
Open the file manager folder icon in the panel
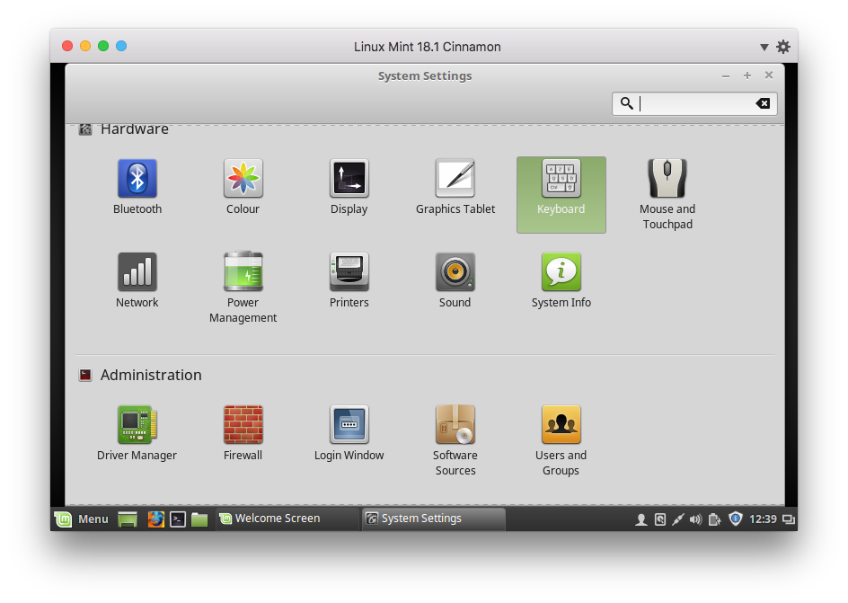[x=199, y=519]
